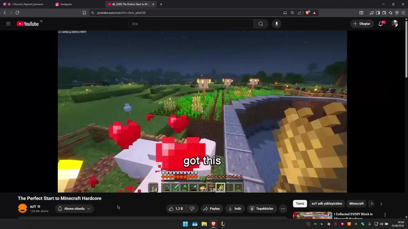Start voice search with microphone icon
This screenshot has height=229, width=408.
point(277,24)
